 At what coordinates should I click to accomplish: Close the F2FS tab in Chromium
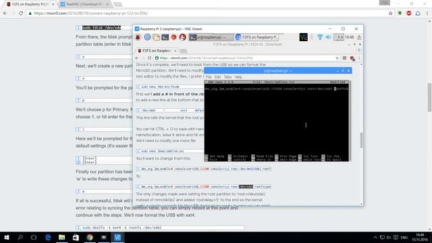click(175, 51)
